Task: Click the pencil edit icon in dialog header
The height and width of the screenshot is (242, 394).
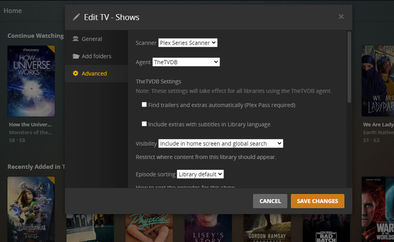Action: [76, 17]
